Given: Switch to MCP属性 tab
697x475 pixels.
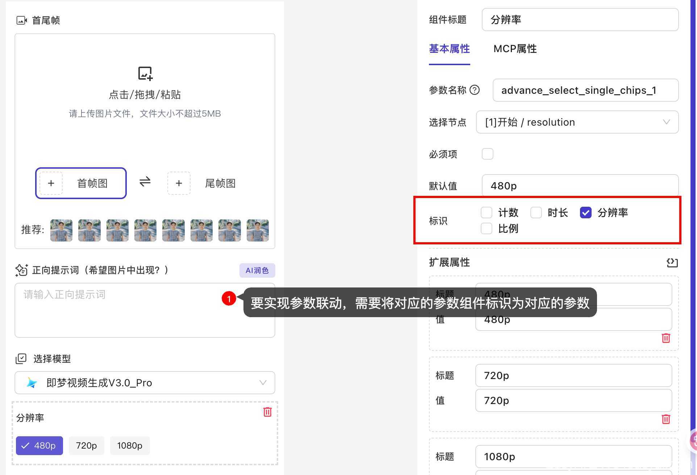Looking at the screenshot, I should click(x=515, y=49).
